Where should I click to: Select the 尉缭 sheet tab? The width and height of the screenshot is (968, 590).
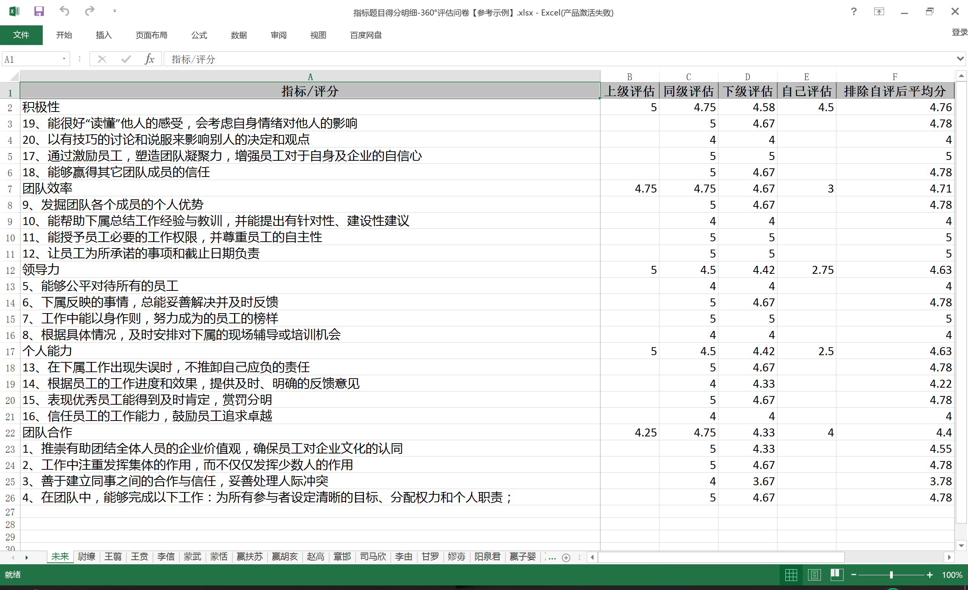coord(87,557)
